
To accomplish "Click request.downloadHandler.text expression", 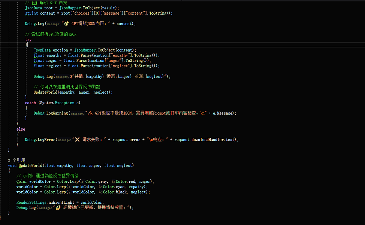I will coord(205,140).
